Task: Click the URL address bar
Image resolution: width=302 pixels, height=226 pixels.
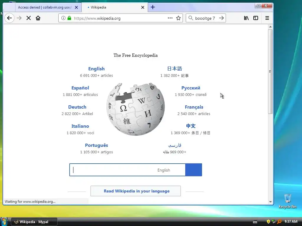Action: pos(120,18)
